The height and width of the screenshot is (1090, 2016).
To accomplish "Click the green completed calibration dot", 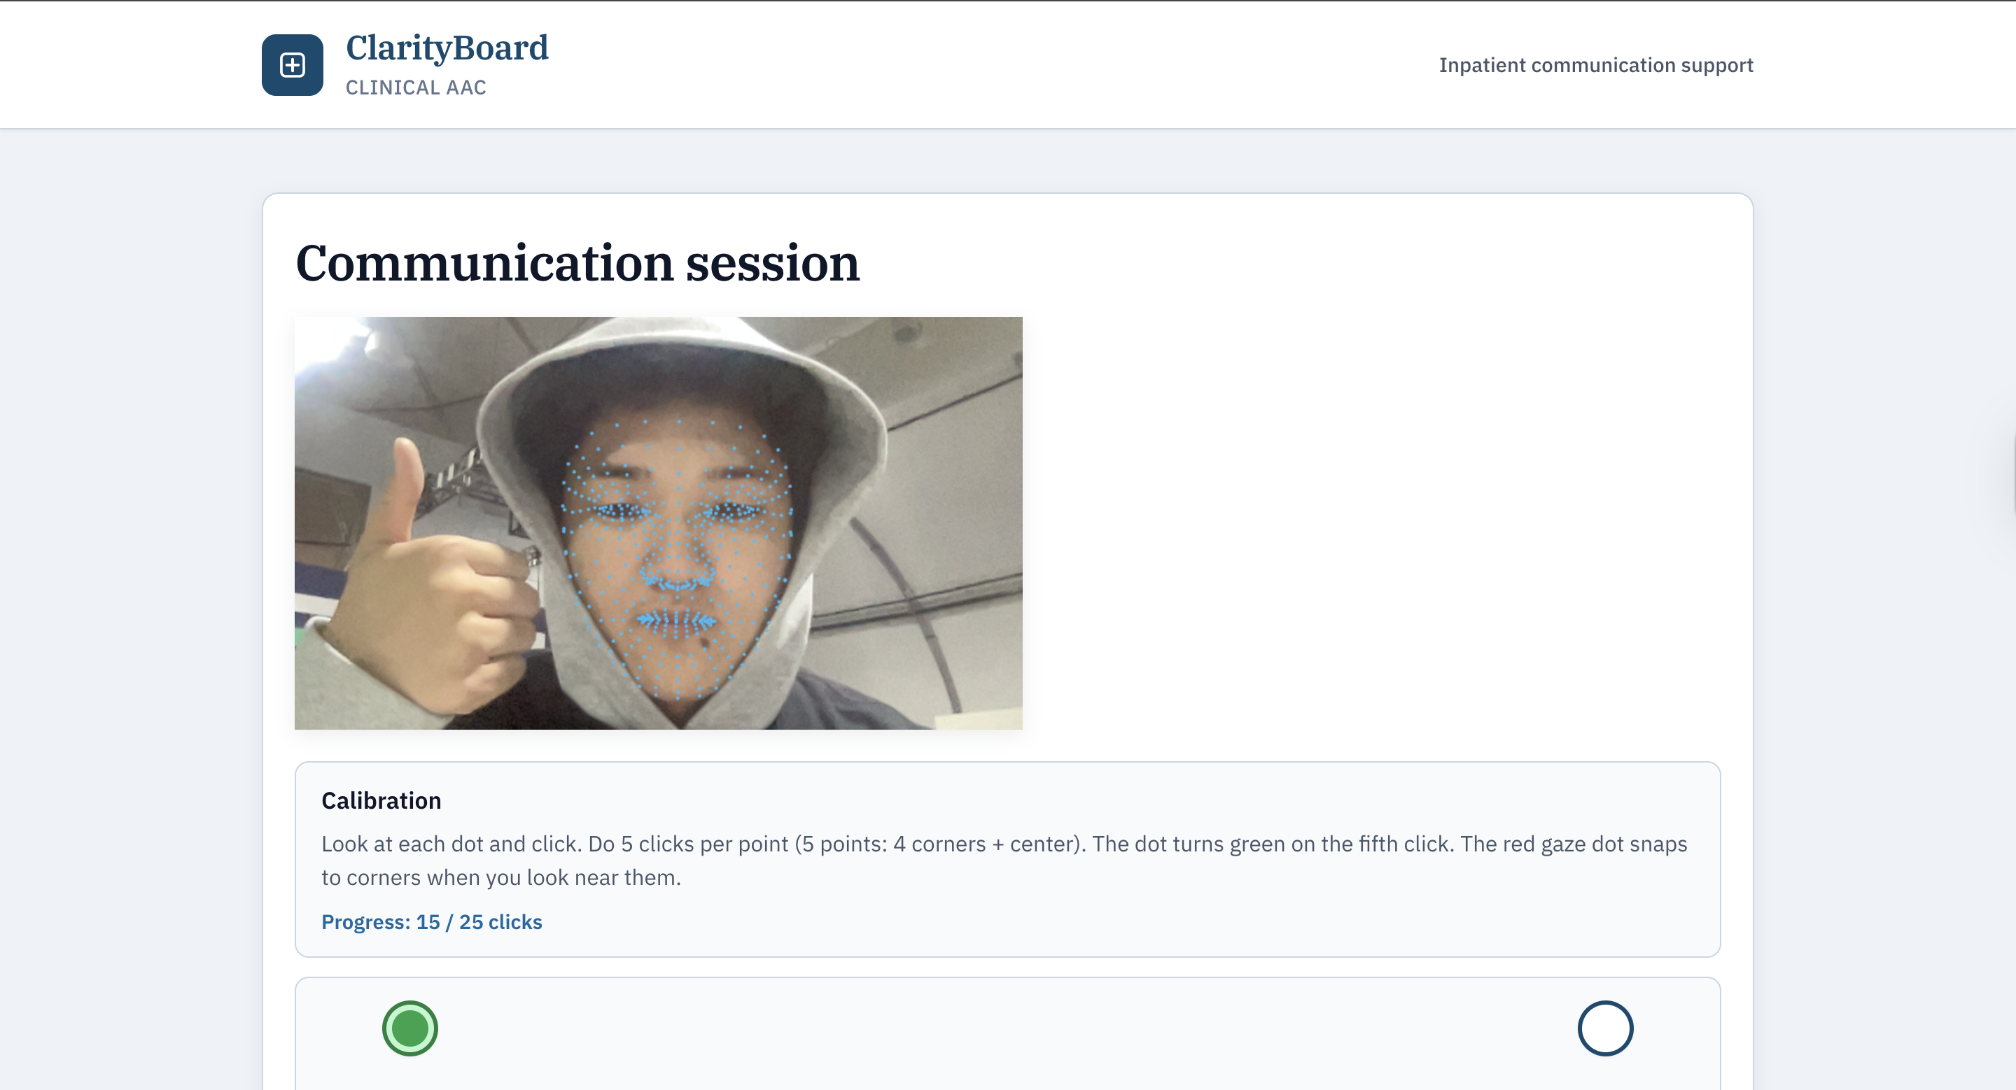I will pyautogui.click(x=409, y=1028).
